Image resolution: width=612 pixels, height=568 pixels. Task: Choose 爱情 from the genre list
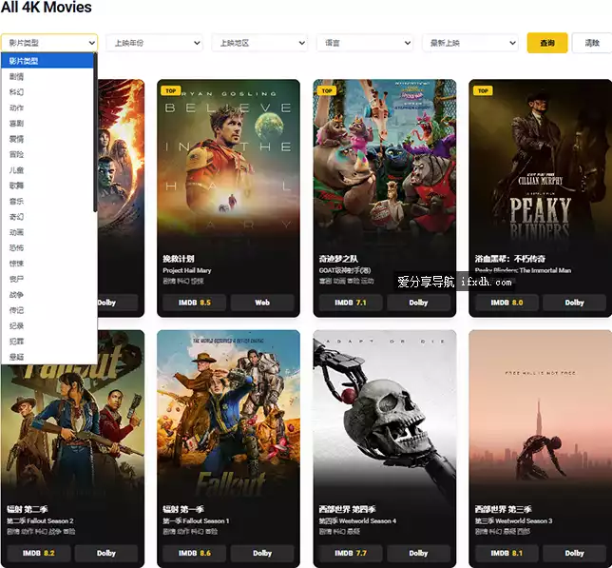(x=48, y=139)
